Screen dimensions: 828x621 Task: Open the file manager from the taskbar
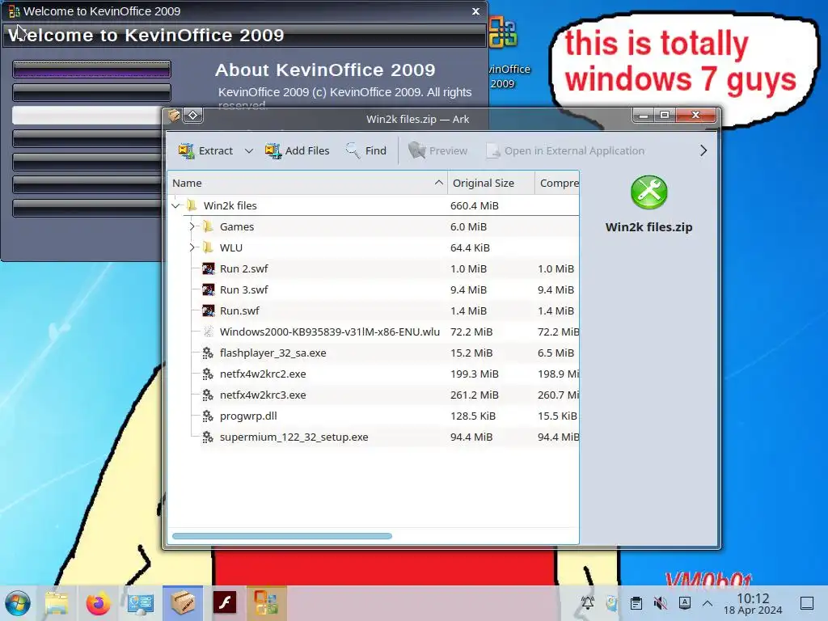click(x=57, y=603)
